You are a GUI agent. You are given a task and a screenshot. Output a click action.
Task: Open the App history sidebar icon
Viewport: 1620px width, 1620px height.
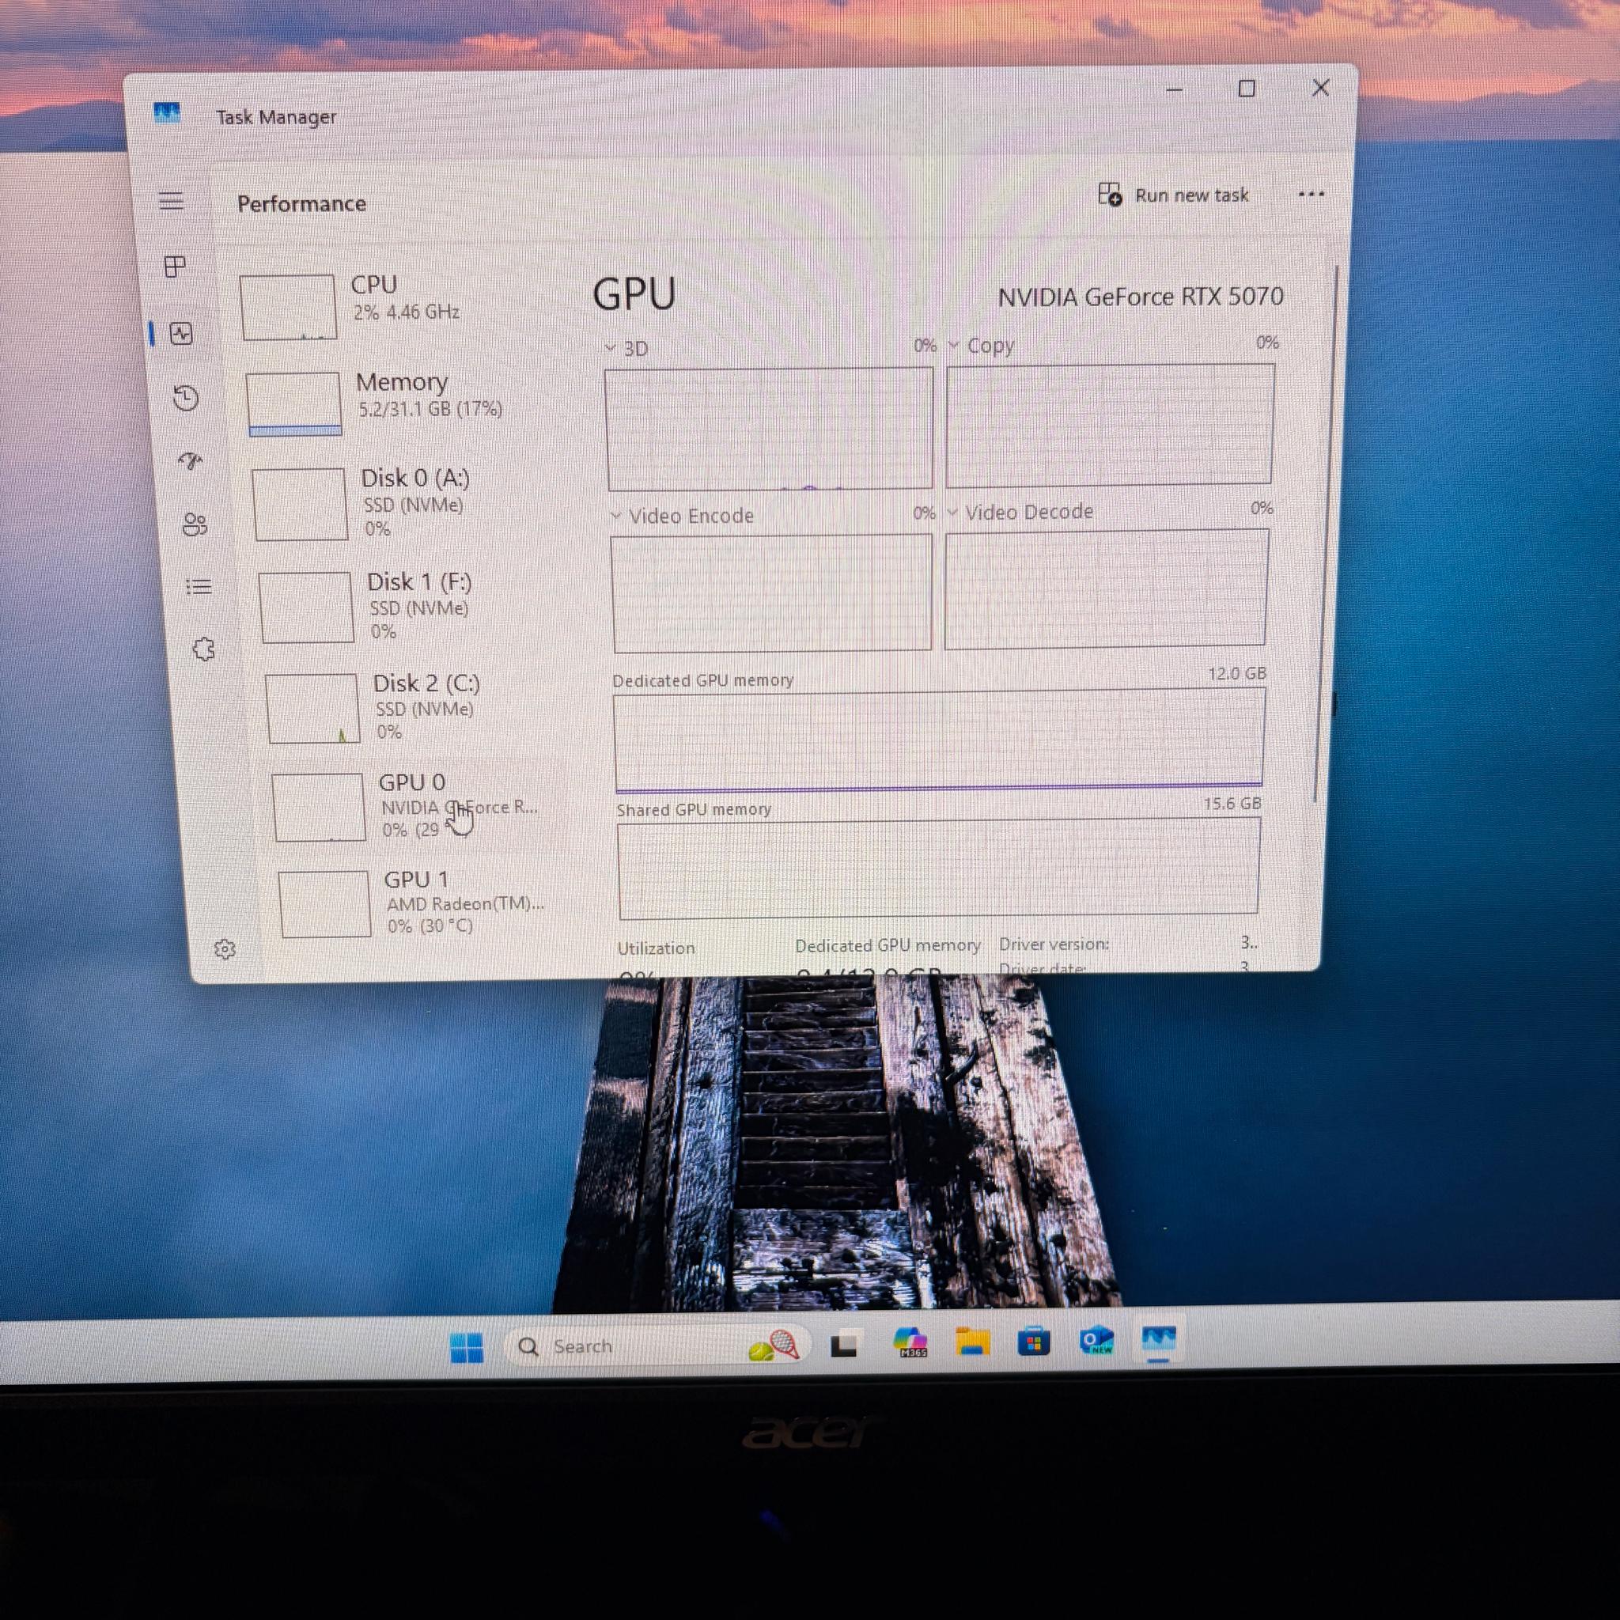tap(185, 397)
